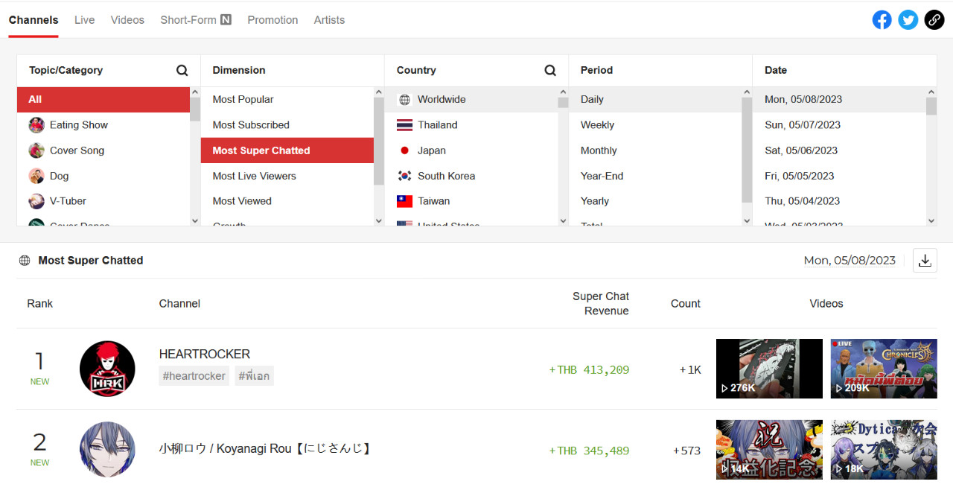Click HEARTROCKER revenue THB 413,209

coord(589,370)
